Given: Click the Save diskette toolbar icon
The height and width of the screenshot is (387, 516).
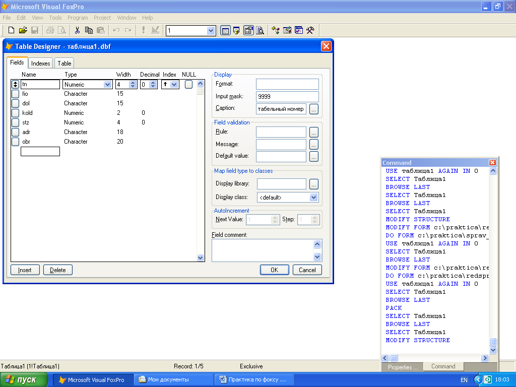Looking at the screenshot, I should pos(35,30).
